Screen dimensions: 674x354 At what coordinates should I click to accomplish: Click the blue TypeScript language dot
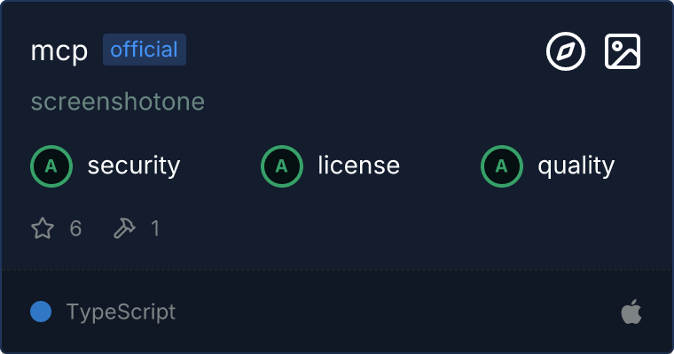[40, 312]
